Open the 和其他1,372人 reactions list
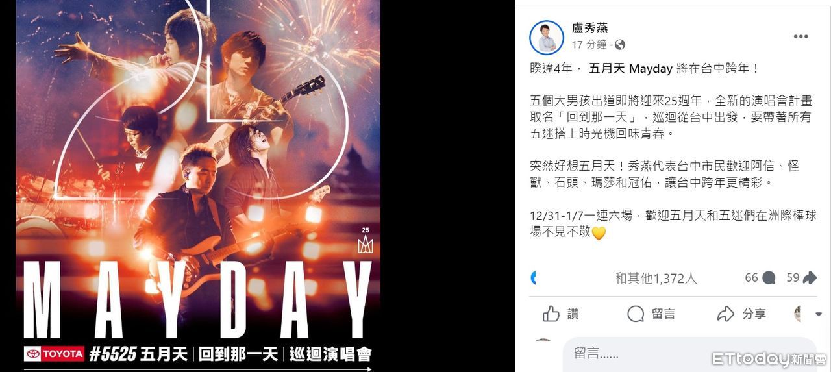 click(x=656, y=279)
